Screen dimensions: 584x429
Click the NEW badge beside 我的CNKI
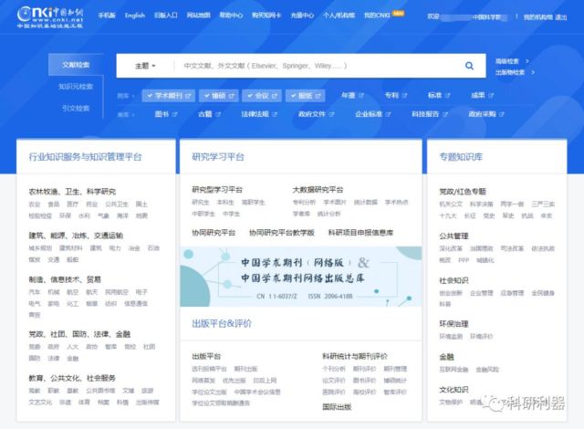point(398,14)
